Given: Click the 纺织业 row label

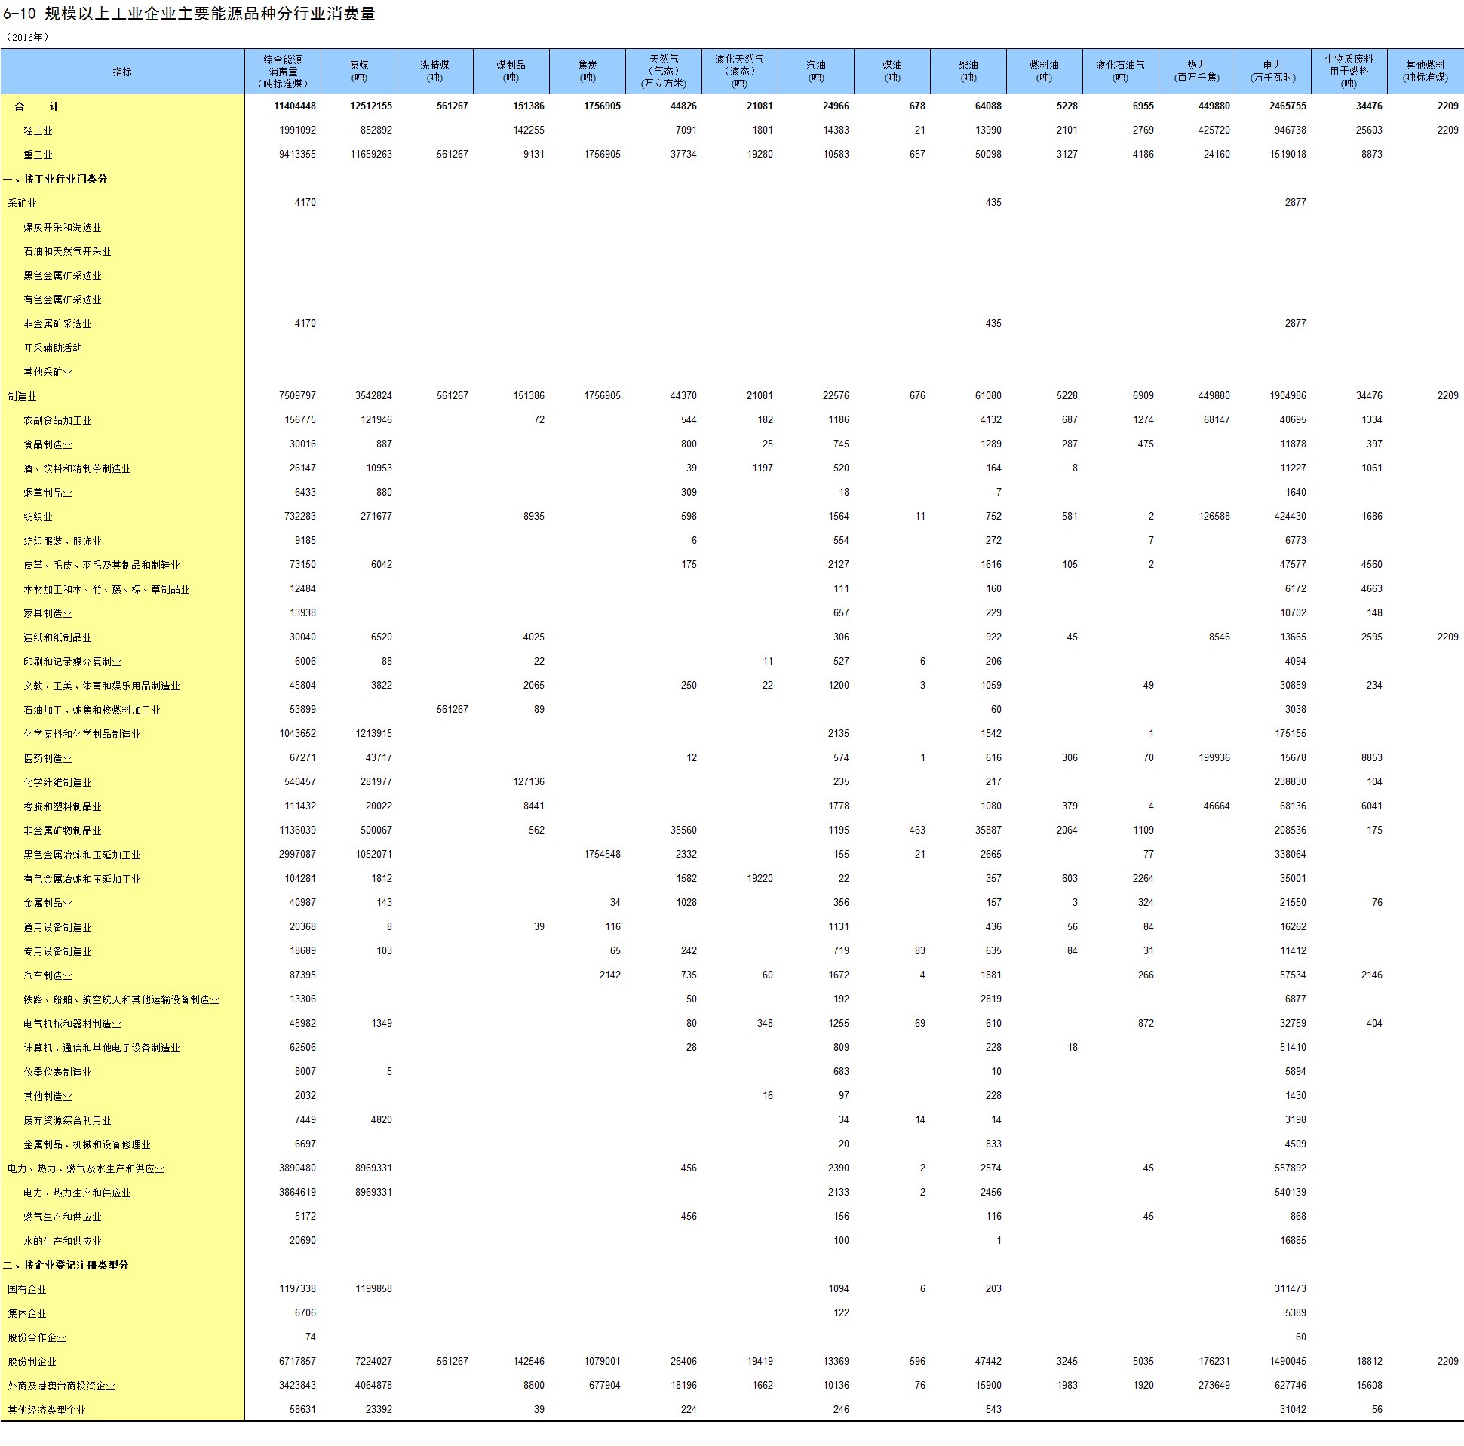Looking at the screenshot, I should [x=38, y=517].
